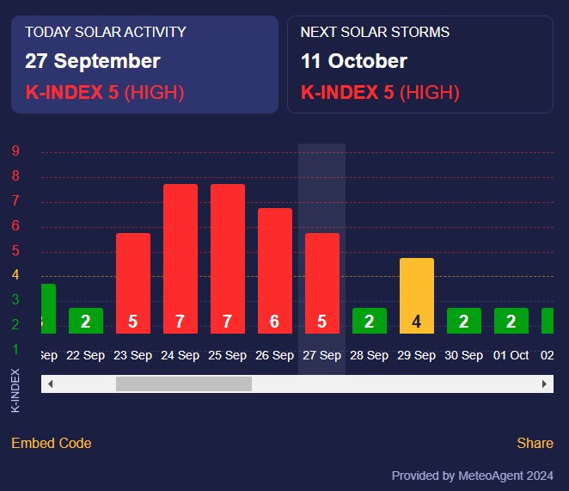Click the right scroll arrow on chart scrollbar
Viewport: 569px width, 491px height.
click(x=544, y=384)
